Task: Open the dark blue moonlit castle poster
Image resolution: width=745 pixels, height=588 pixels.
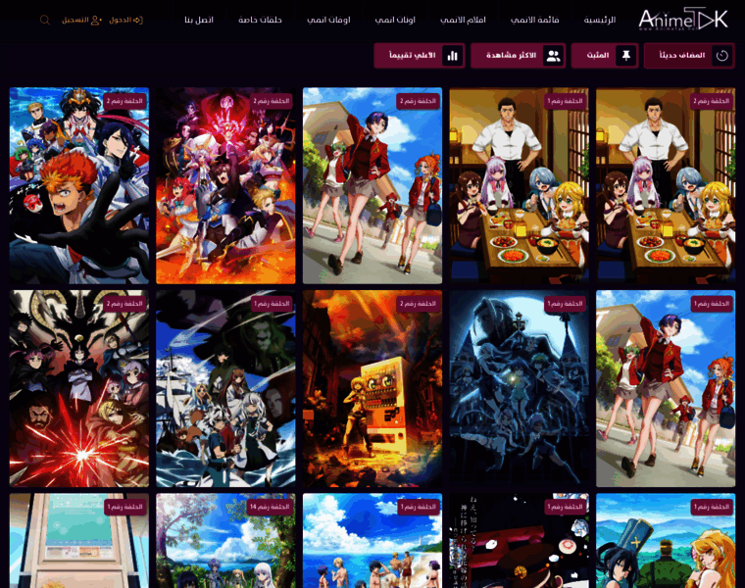Action: [x=519, y=388]
